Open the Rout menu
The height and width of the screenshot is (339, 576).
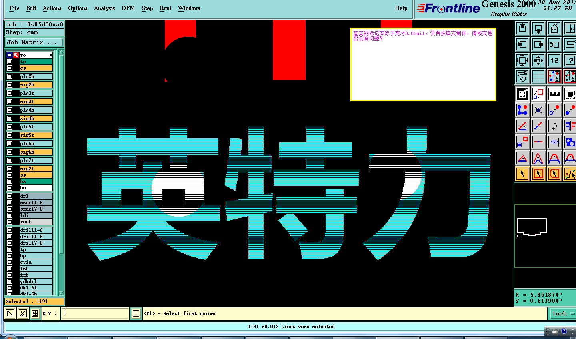point(166,8)
